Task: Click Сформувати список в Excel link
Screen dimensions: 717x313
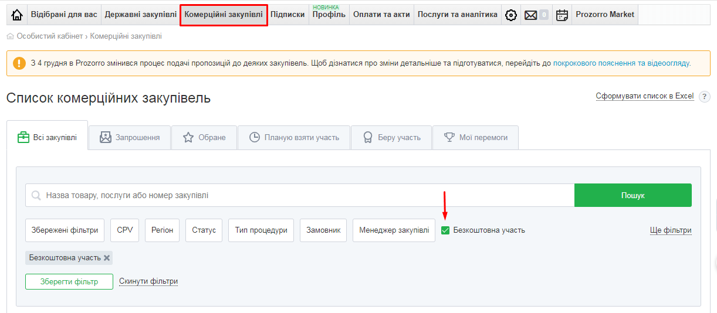Action: (644, 96)
